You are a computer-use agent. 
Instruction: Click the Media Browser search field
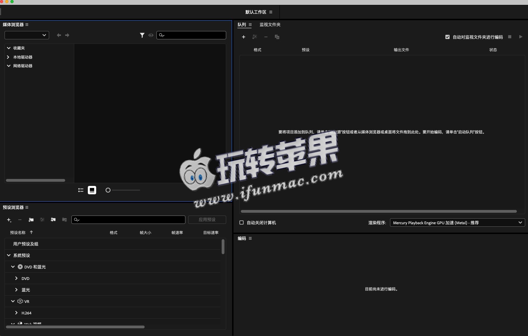pos(191,35)
